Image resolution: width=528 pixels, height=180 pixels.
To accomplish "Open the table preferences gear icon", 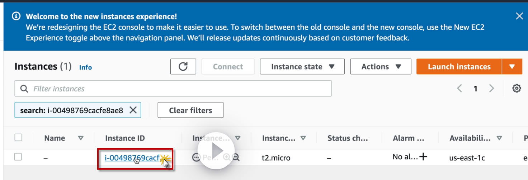I will coord(517,89).
